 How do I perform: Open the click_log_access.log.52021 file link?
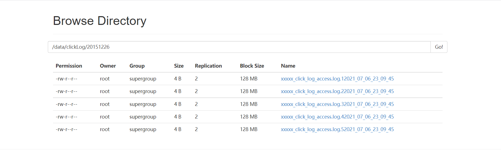[337, 129]
